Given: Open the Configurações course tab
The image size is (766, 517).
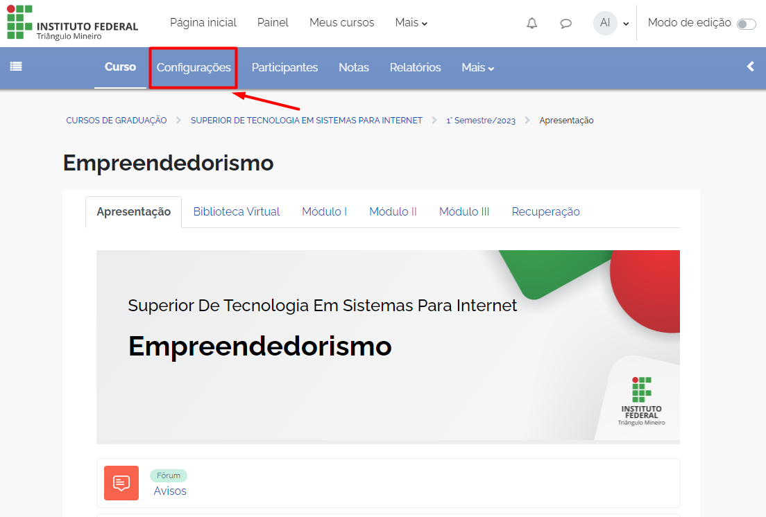Looking at the screenshot, I should [194, 67].
